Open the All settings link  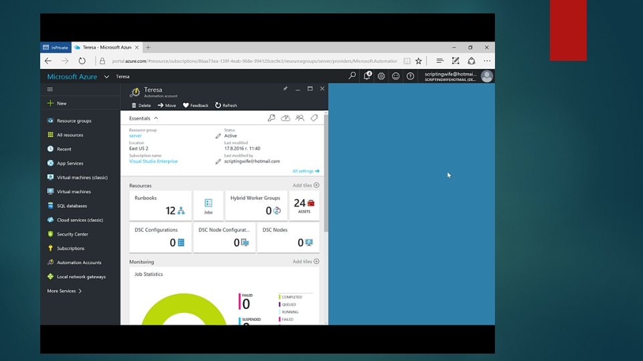point(306,171)
